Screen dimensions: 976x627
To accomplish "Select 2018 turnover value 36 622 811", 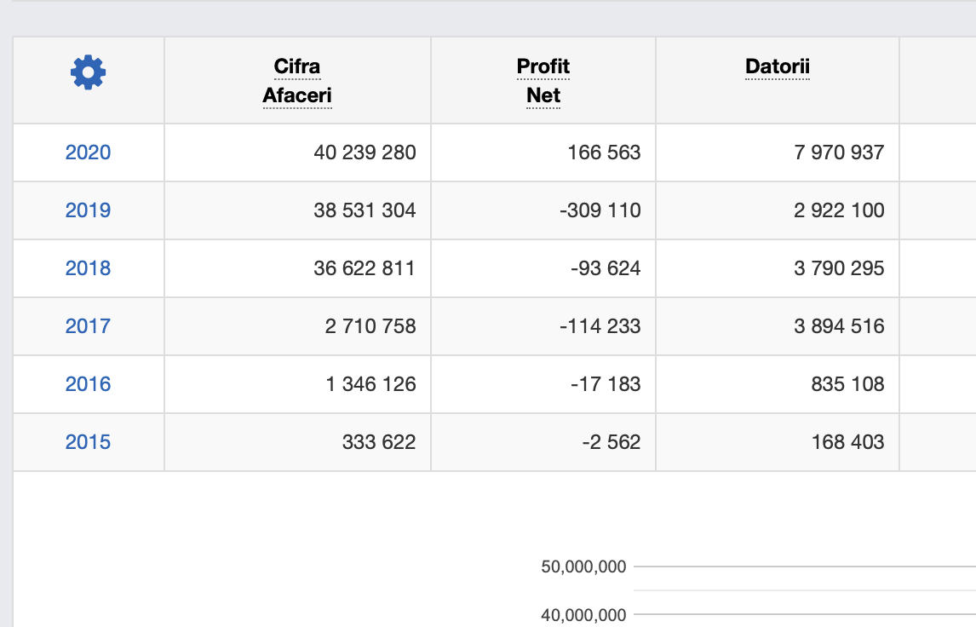I will tap(365, 268).
